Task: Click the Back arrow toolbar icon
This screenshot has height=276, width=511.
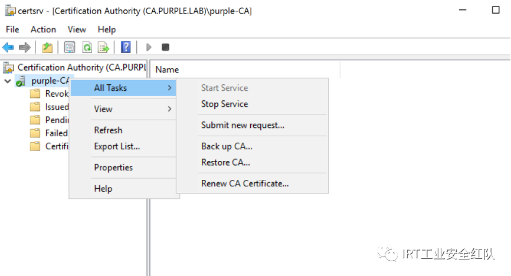Action: pyautogui.click(x=8, y=48)
